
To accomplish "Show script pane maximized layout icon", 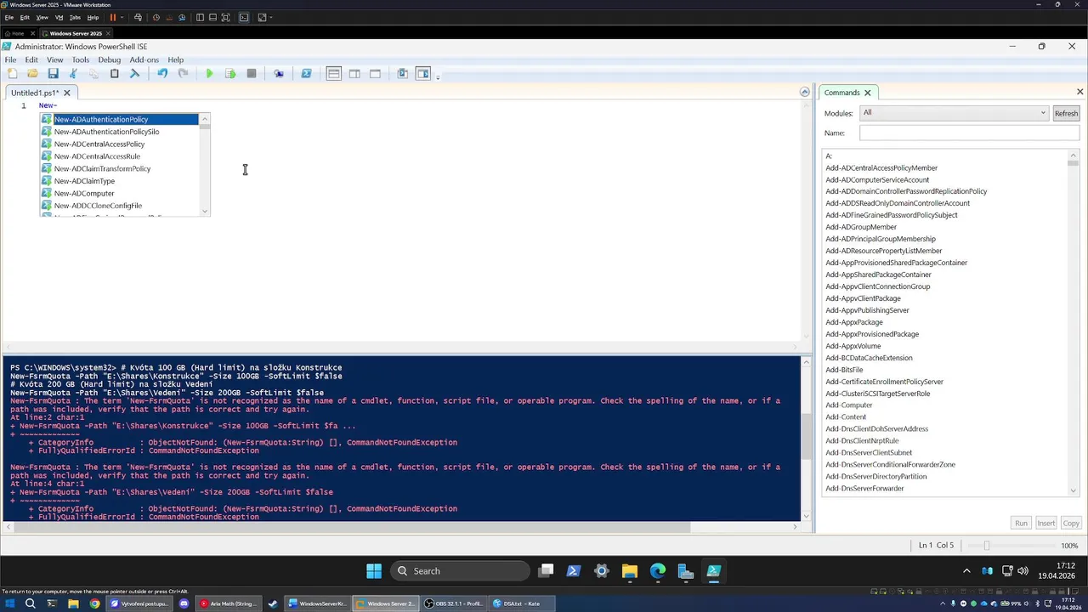I will pyautogui.click(x=375, y=74).
